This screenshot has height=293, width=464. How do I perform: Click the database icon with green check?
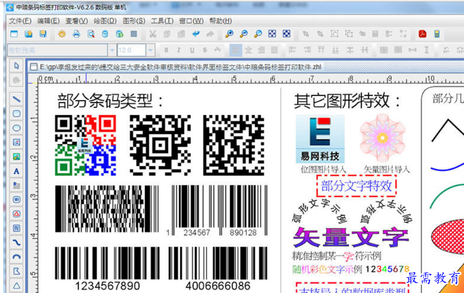119,34
